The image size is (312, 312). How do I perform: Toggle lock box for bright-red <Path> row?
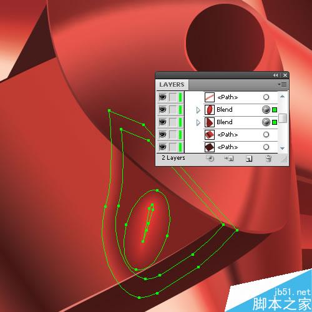173,135
